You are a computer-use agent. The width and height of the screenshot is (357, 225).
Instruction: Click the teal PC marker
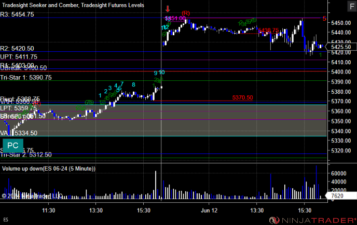pyautogui.click(x=13, y=146)
